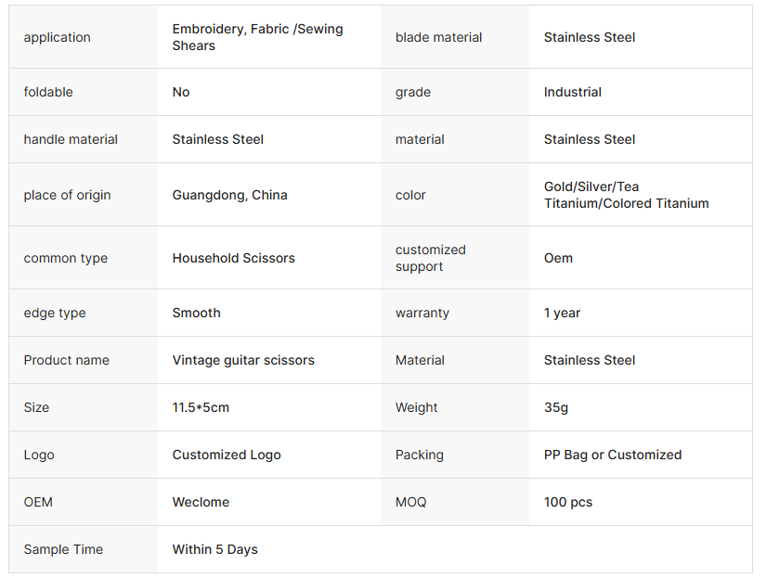Click the 'foldable' attribute label
Viewport: 766px width, 578px height.
tap(48, 92)
